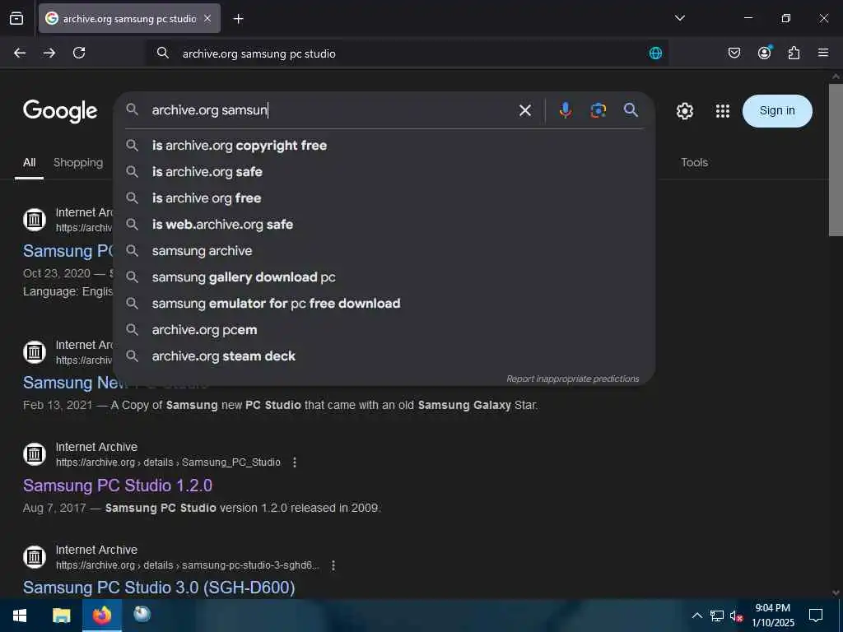Click the Google logo
Screen dimensions: 843x632
[60, 111]
